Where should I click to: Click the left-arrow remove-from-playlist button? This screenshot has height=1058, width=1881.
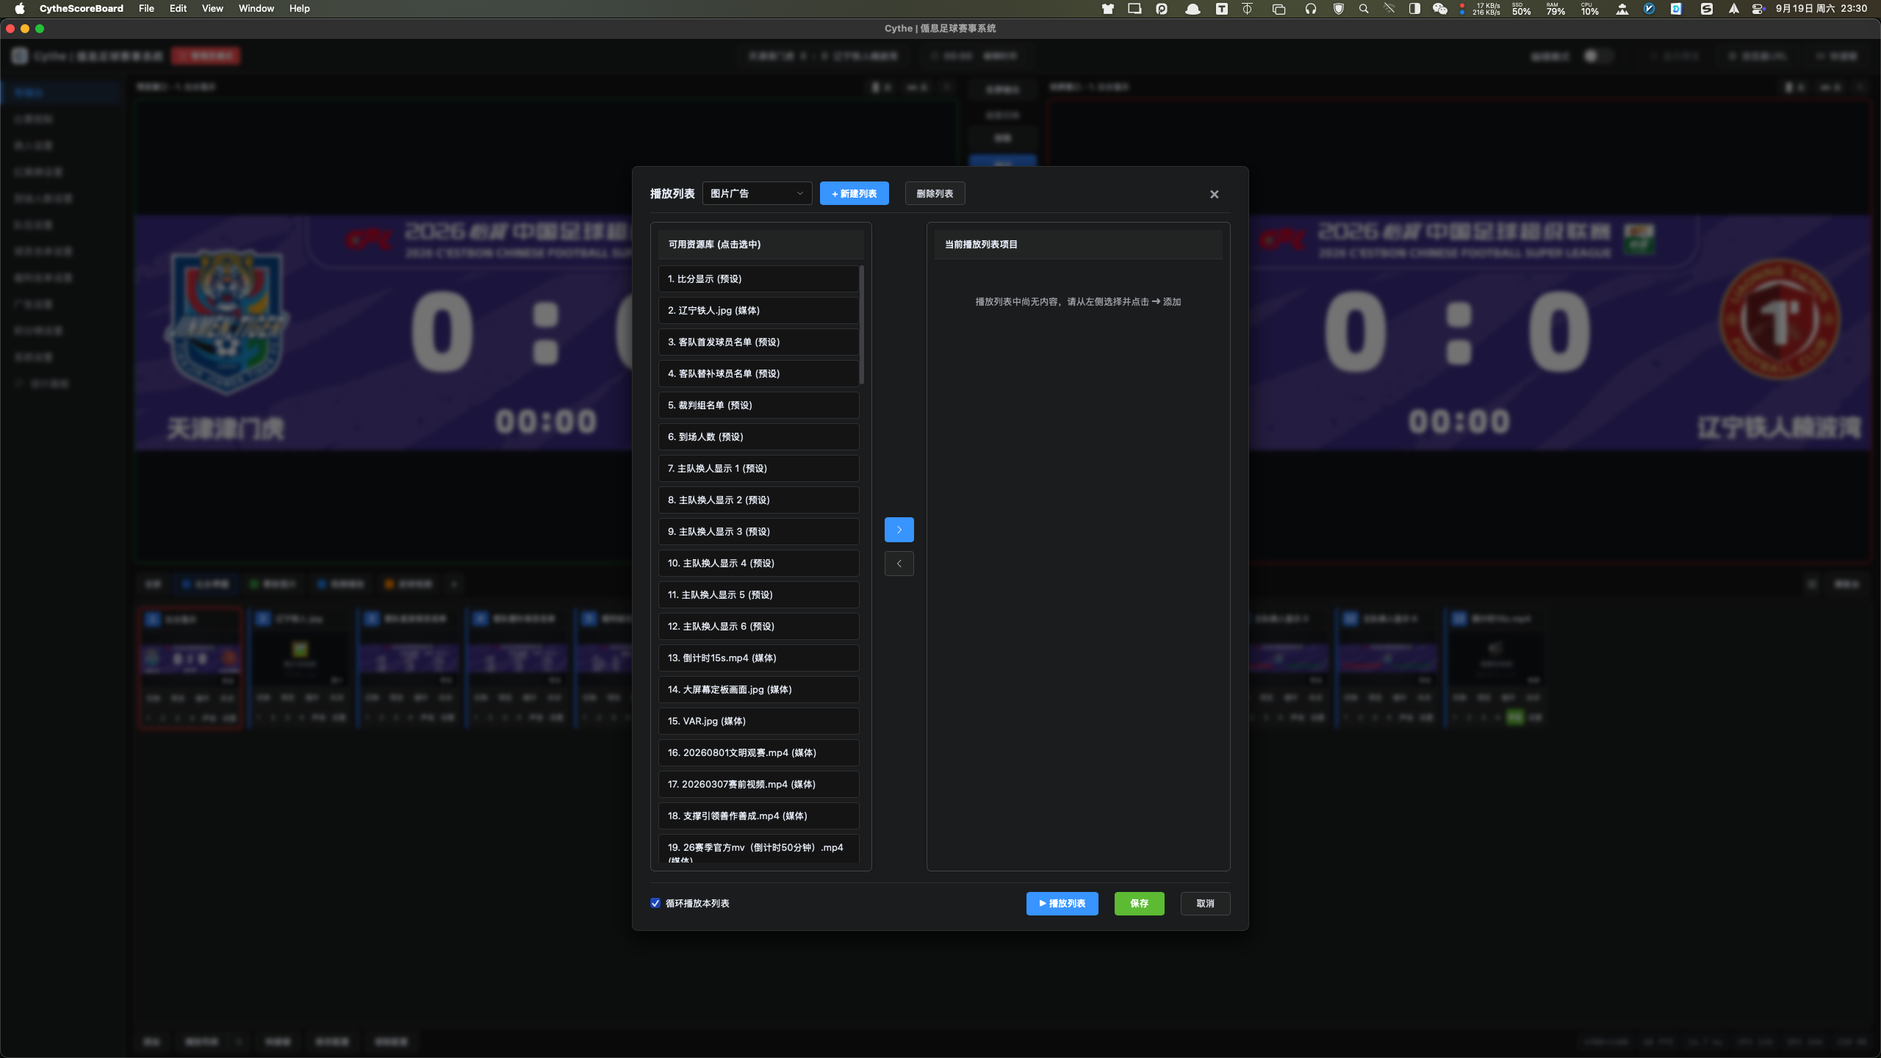click(899, 564)
